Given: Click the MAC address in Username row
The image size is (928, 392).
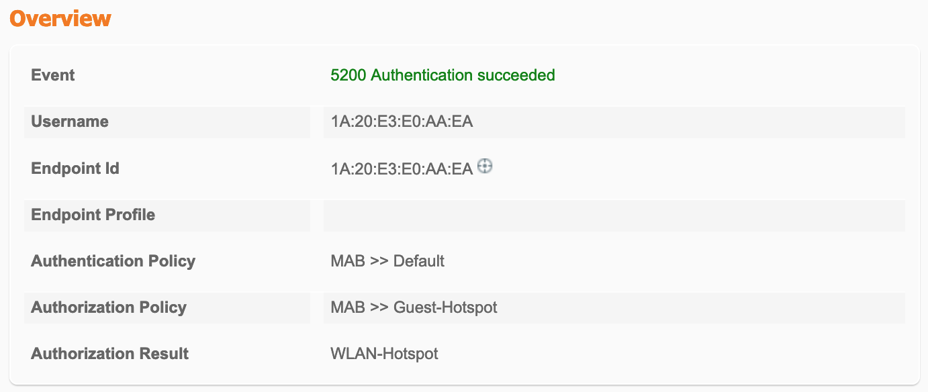Looking at the screenshot, I should [x=402, y=122].
